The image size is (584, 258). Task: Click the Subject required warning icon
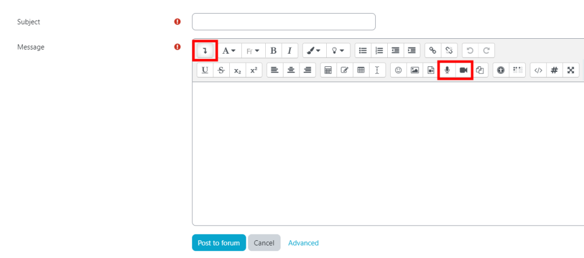tap(177, 22)
